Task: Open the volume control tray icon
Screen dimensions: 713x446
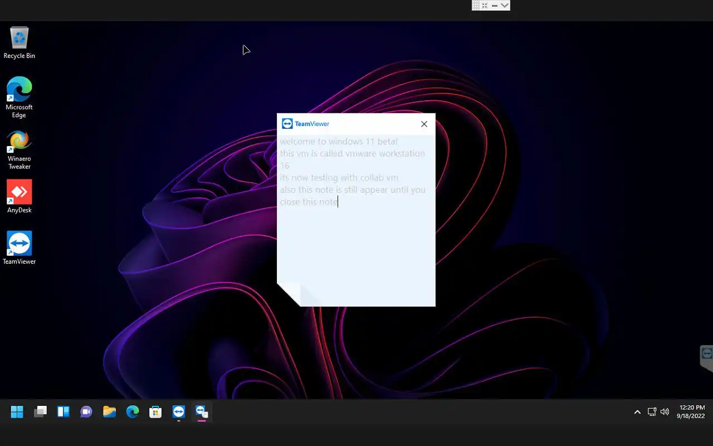Action: [x=665, y=412]
